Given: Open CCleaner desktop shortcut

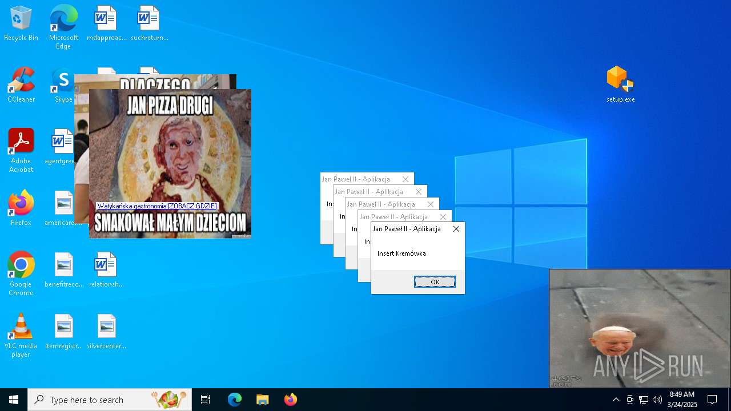Looking at the screenshot, I should click(21, 86).
